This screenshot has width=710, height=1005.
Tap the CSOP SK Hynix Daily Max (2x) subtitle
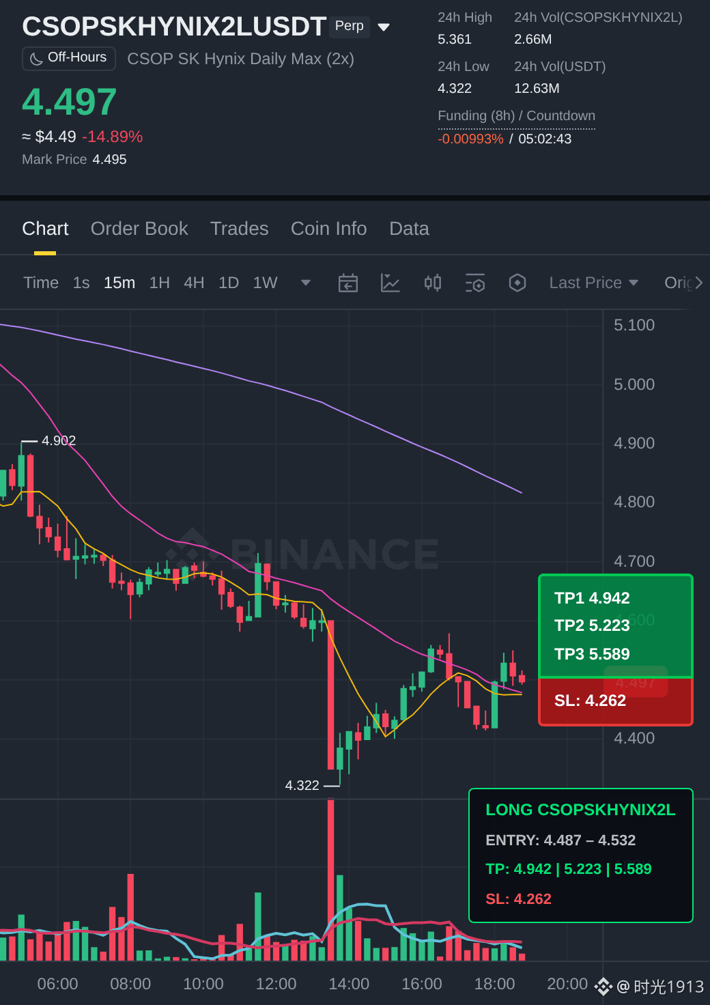tap(240, 59)
